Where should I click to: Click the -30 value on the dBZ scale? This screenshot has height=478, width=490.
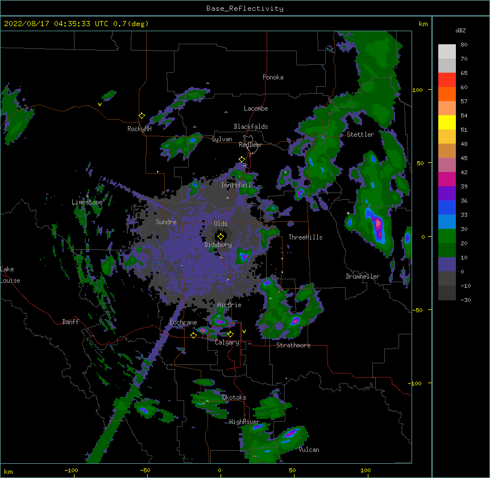tap(466, 300)
